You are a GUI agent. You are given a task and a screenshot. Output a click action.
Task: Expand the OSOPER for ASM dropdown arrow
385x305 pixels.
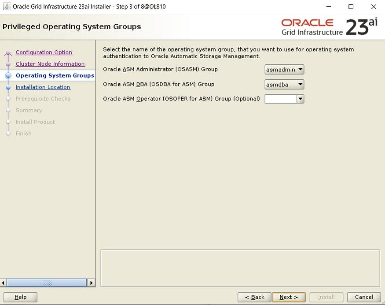[300, 99]
